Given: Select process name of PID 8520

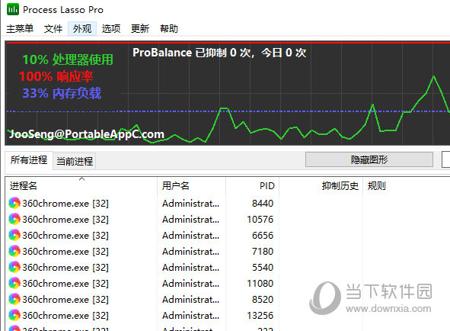Looking at the screenshot, I should [x=65, y=300].
